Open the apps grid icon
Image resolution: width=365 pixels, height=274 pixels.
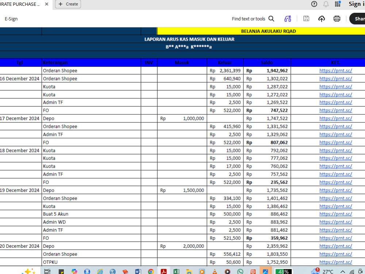pyautogui.click(x=338, y=4)
